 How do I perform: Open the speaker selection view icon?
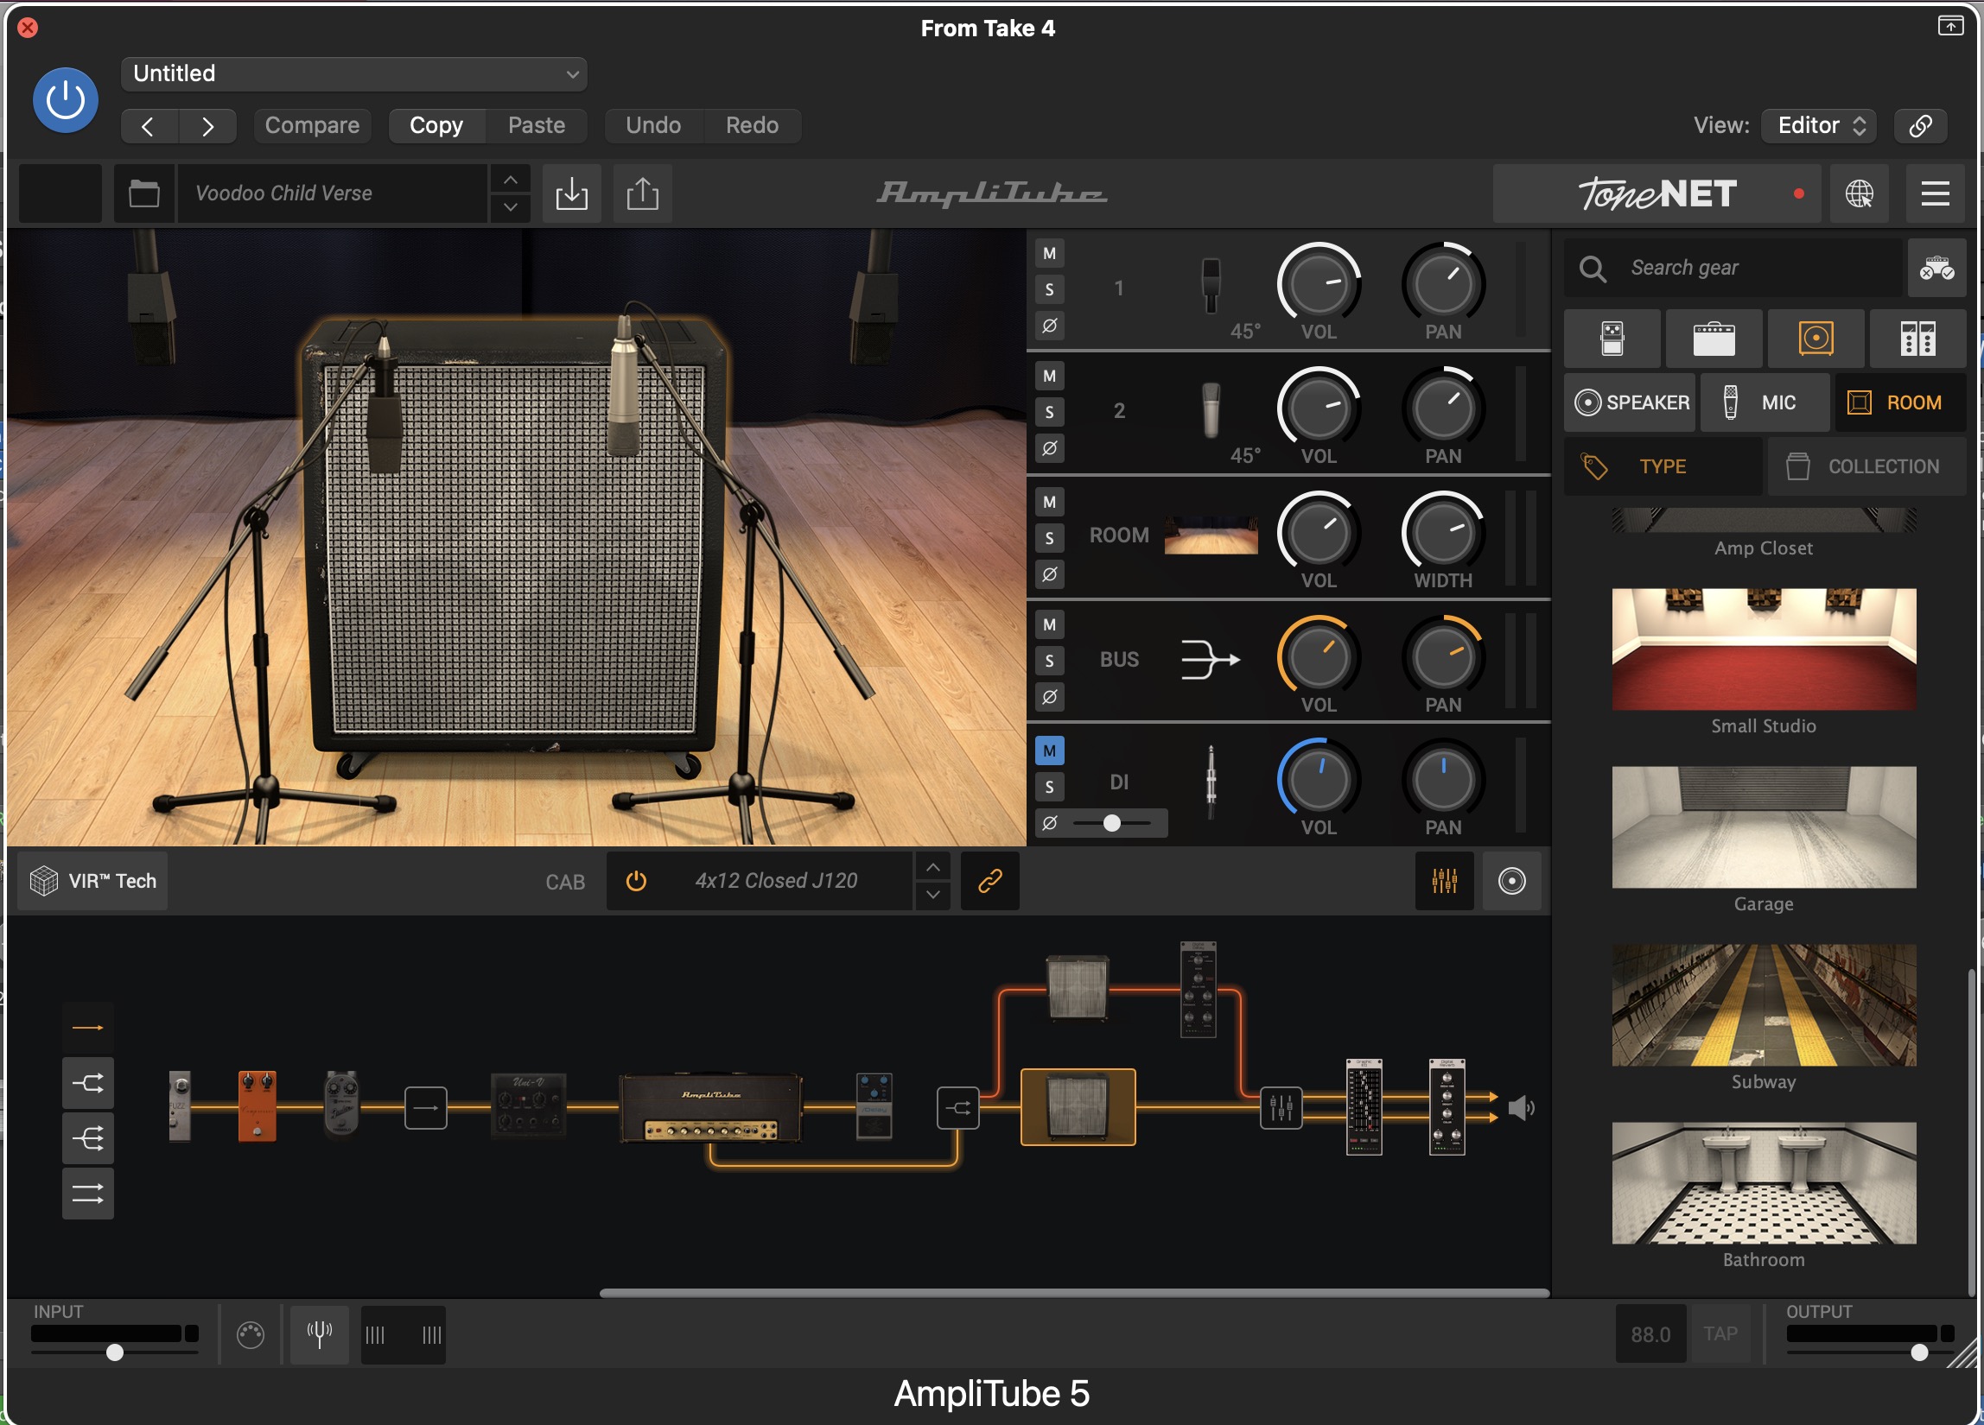(x=1511, y=881)
